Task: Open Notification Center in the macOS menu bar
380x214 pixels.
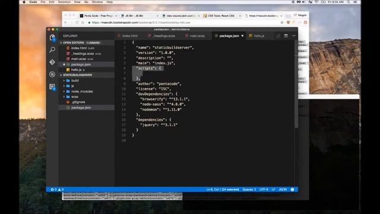Action: pyautogui.click(x=356, y=2)
